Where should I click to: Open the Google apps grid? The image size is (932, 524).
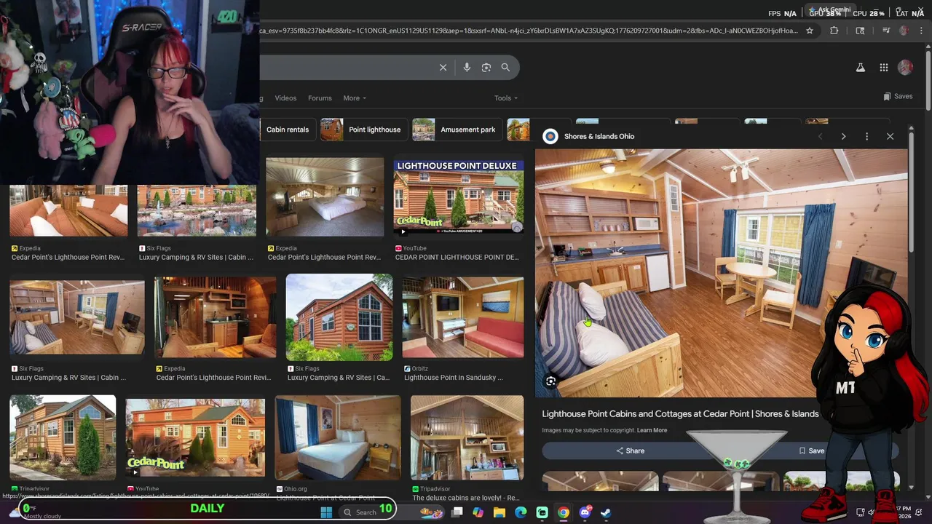[x=884, y=68]
